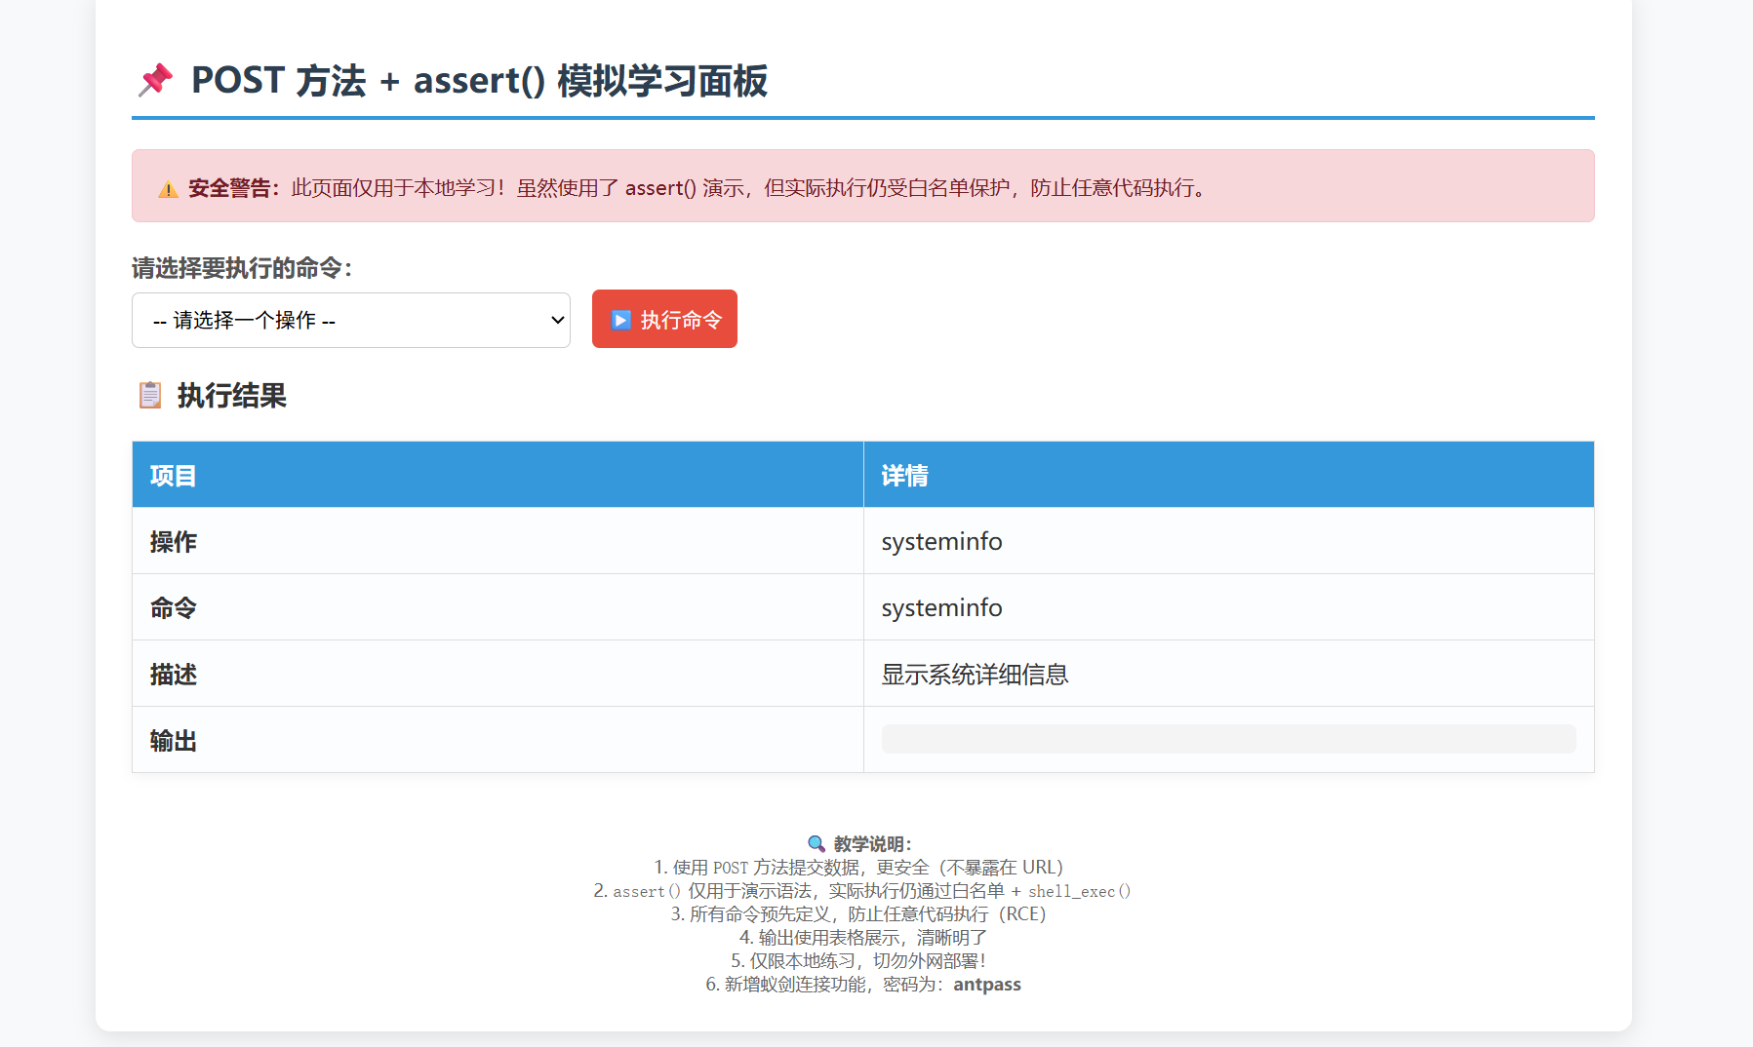The width and height of the screenshot is (1753, 1047).
Task: Click the empty output box in 输出 row
Action: (x=1228, y=739)
